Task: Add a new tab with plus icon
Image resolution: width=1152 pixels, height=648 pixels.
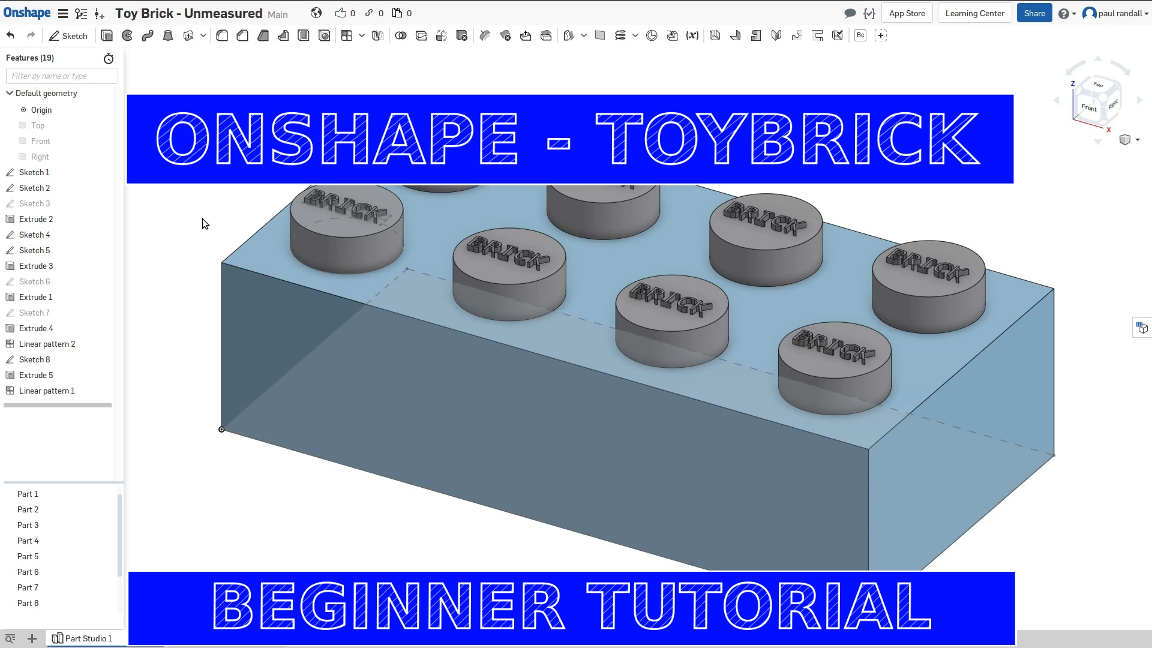Action: [32, 638]
